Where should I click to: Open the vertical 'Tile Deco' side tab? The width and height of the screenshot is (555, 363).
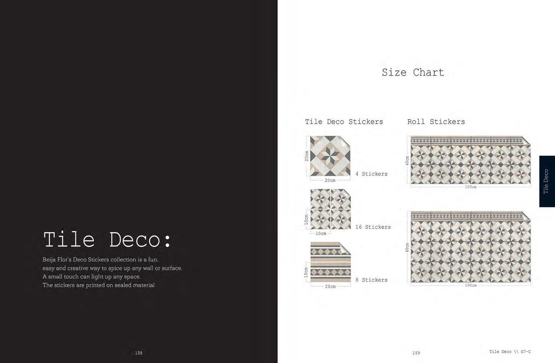tap(547, 181)
